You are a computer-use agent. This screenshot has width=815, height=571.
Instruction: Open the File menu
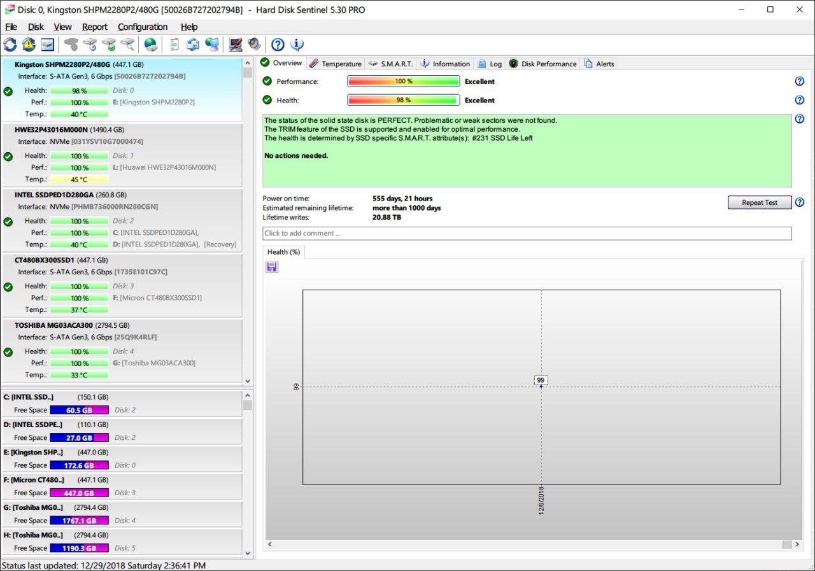click(x=11, y=27)
